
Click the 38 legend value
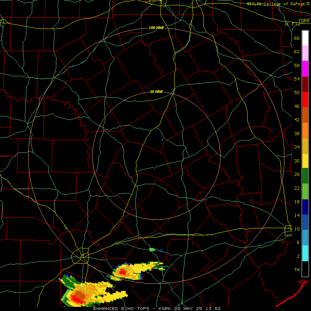[297, 133]
